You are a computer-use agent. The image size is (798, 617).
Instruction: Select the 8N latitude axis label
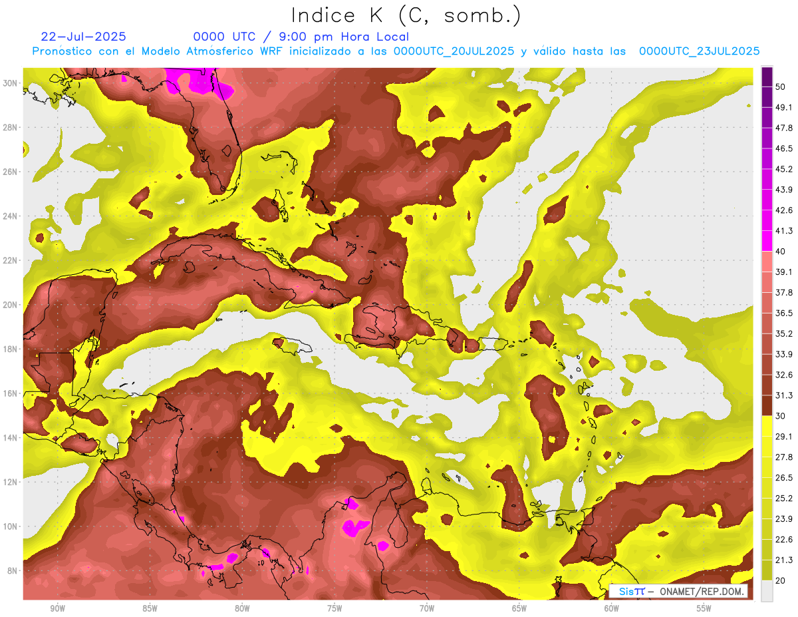click(13, 571)
